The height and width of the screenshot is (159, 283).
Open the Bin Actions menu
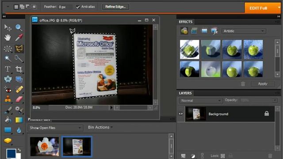(x=100, y=127)
